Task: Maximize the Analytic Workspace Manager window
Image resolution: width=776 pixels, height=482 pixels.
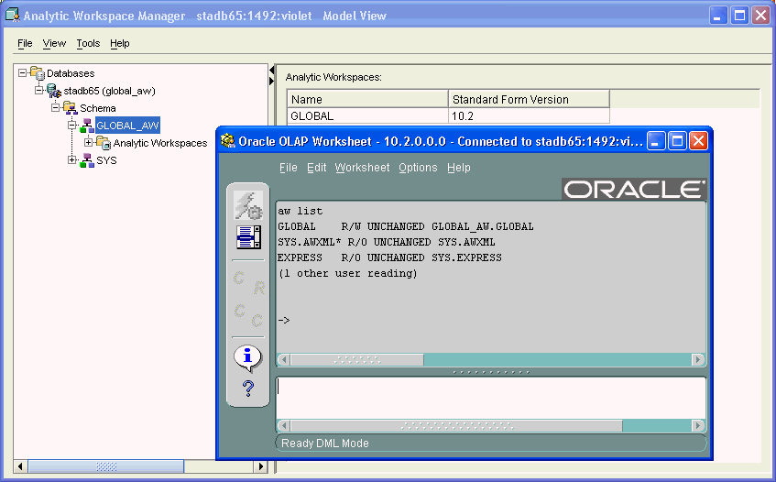Action: 739,16
